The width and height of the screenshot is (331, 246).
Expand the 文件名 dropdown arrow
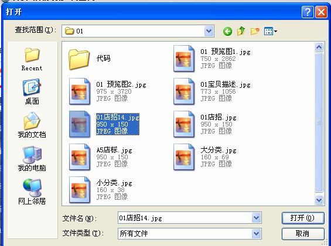256,218
